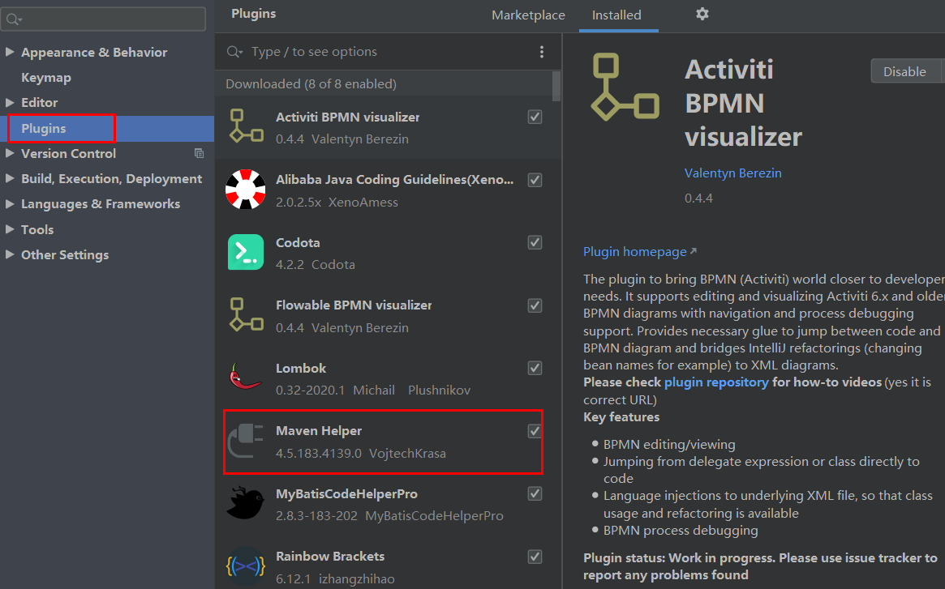
Task: Expand Appearance & Behavior settings
Action: point(10,52)
